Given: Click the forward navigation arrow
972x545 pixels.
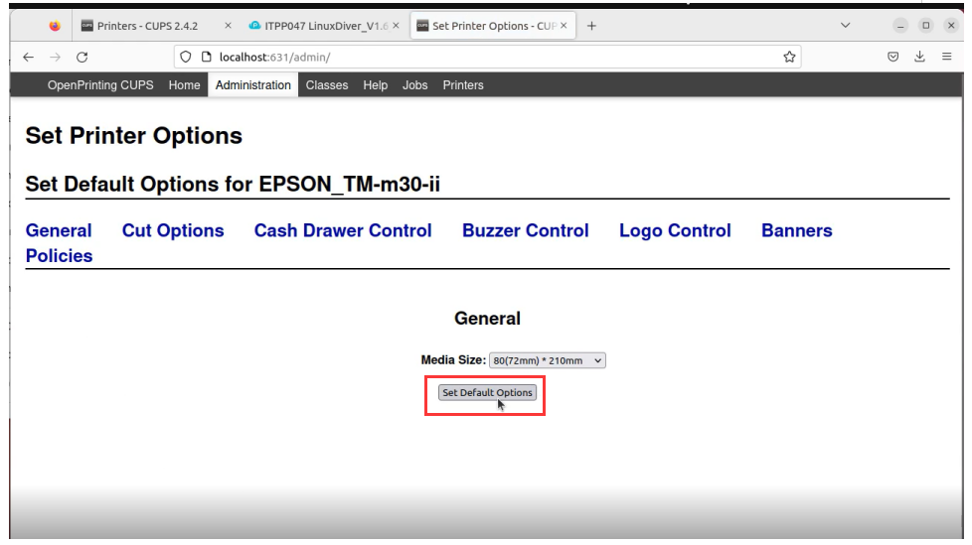Looking at the screenshot, I should [56, 57].
